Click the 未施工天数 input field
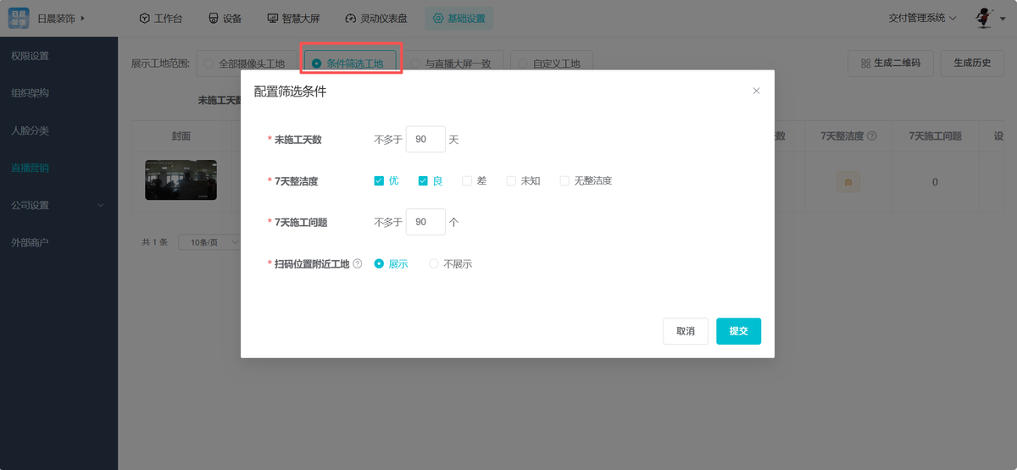 [x=425, y=140]
